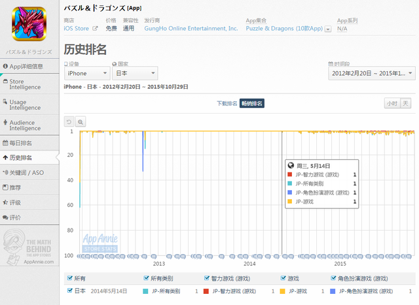The height and width of the screenshot is (305, 419).
Task: Open the iOS Store external link icon
Action: 95,28
